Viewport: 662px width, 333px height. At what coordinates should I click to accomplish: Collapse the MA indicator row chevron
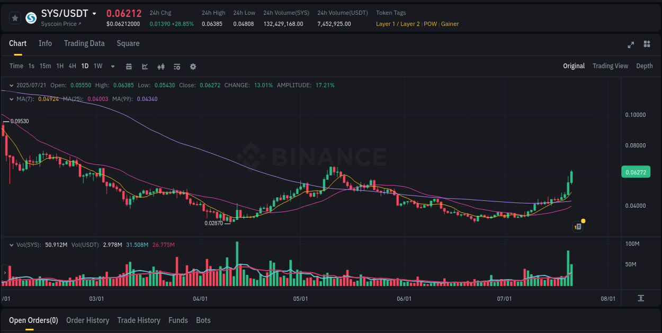pyautogui.click(x=11, y=99)
